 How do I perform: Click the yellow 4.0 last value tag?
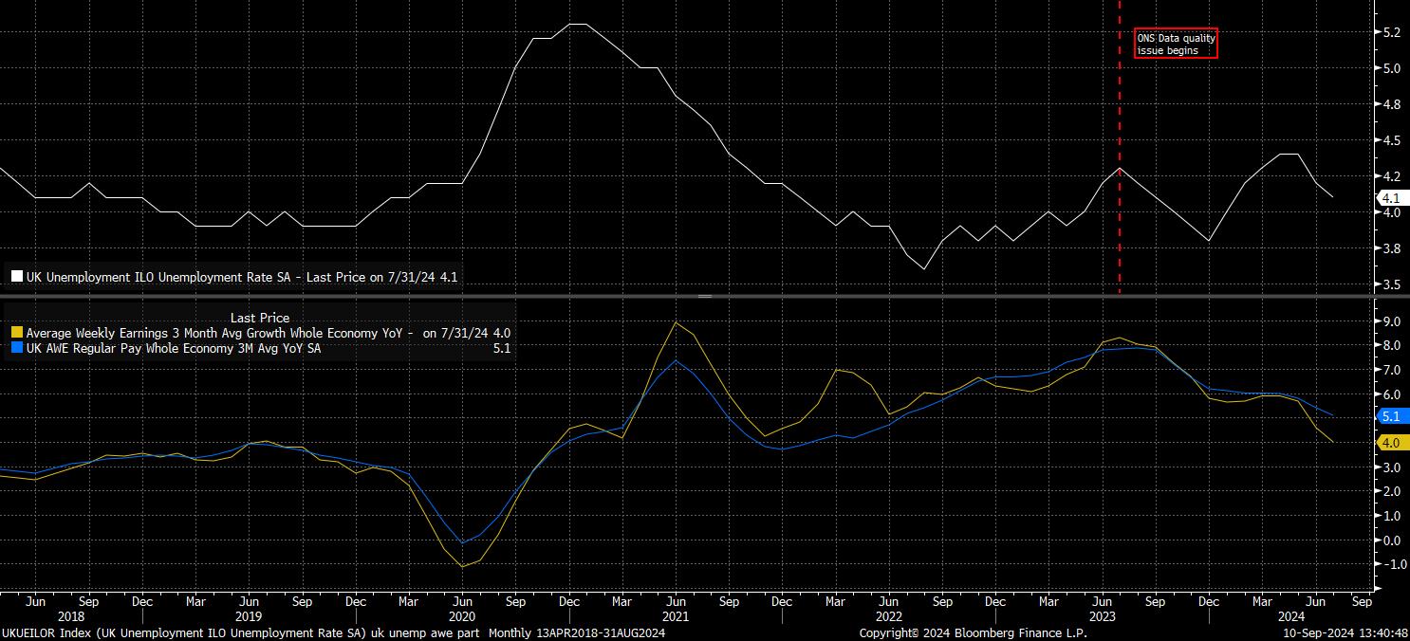pyautogui.click(x=1391, y=443)
